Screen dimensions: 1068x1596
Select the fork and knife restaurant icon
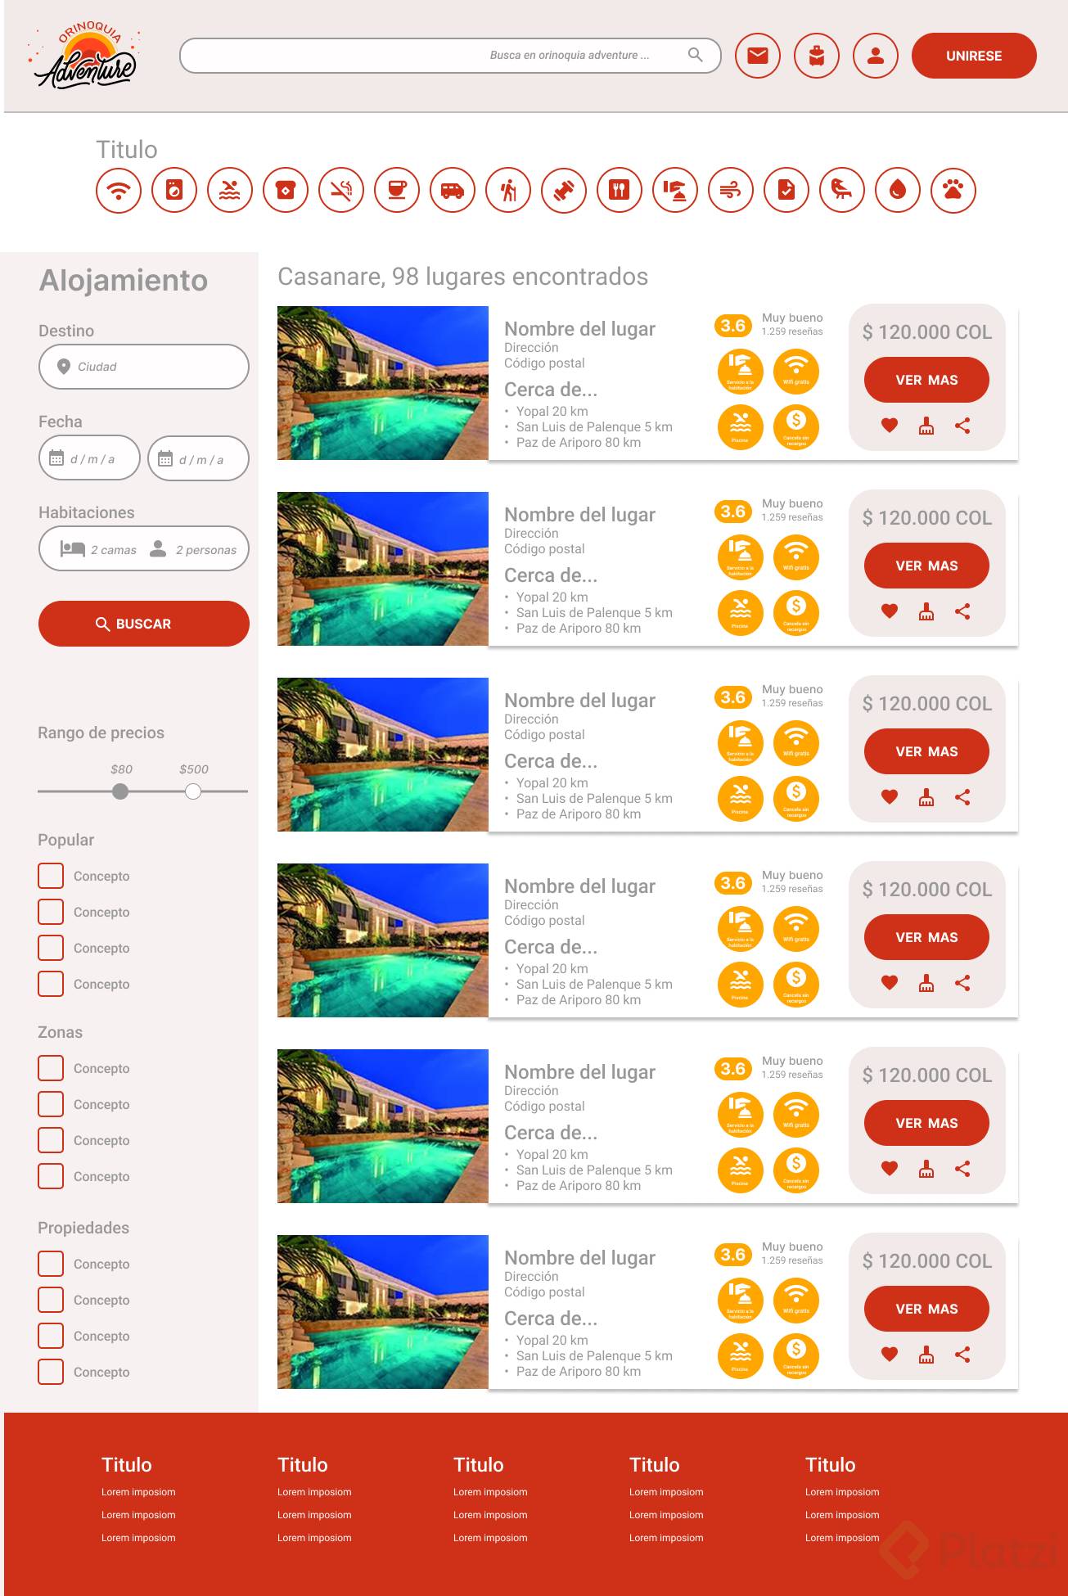pos(620,191)
